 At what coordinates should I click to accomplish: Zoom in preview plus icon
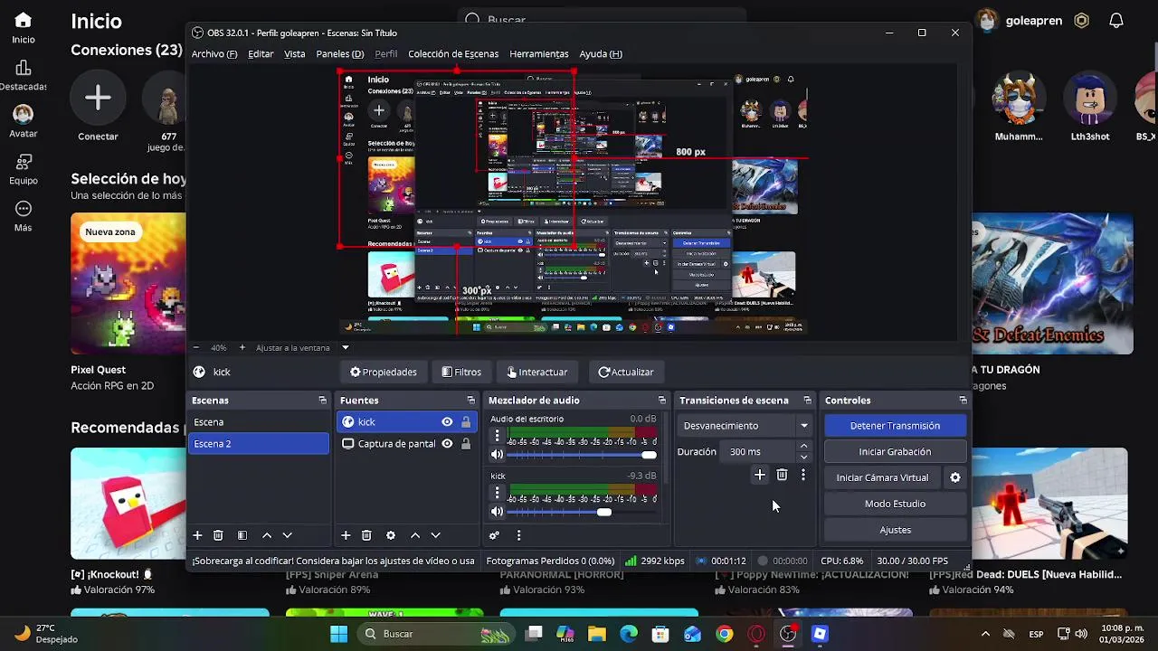point(242,347)
